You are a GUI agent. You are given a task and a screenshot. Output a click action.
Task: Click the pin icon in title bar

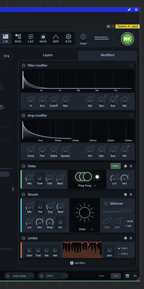coord(129,10)
